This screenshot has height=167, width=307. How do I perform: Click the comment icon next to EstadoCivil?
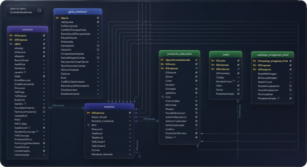coord(29,127)
